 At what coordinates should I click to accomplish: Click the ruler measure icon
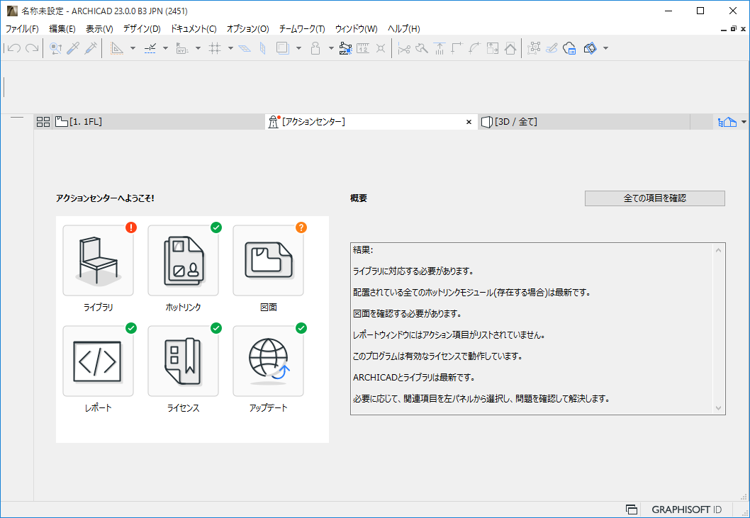point(363,48)
